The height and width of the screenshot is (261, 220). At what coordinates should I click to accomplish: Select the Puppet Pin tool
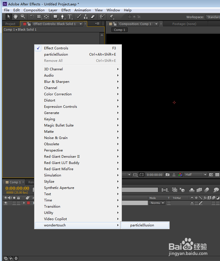pos(111,16)
